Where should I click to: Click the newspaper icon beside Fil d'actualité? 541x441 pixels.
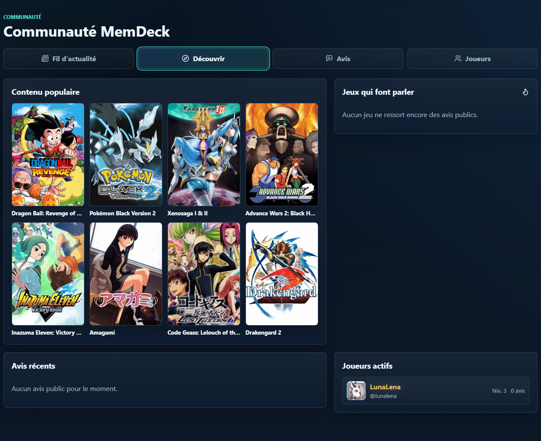click(45, 59)
